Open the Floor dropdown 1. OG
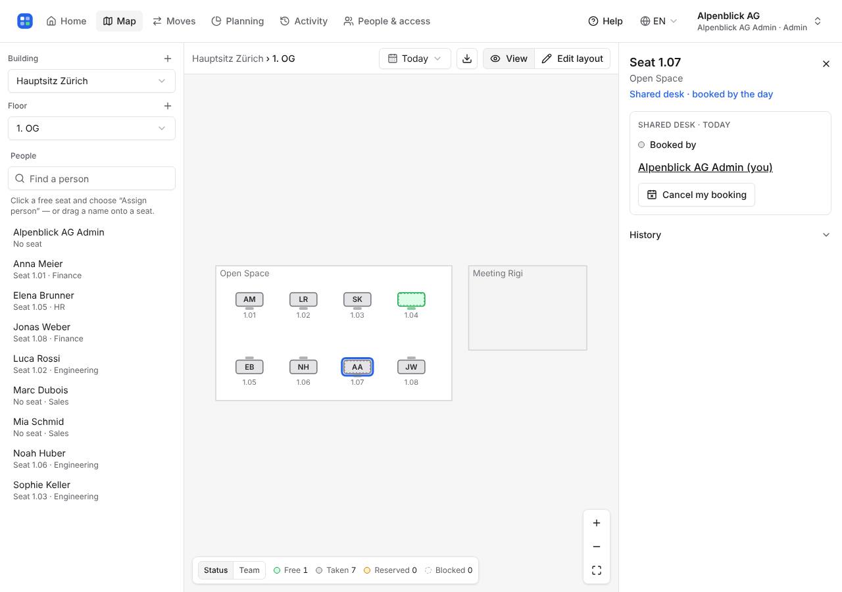Screen dimensions: 842x592 coord(91,128)
